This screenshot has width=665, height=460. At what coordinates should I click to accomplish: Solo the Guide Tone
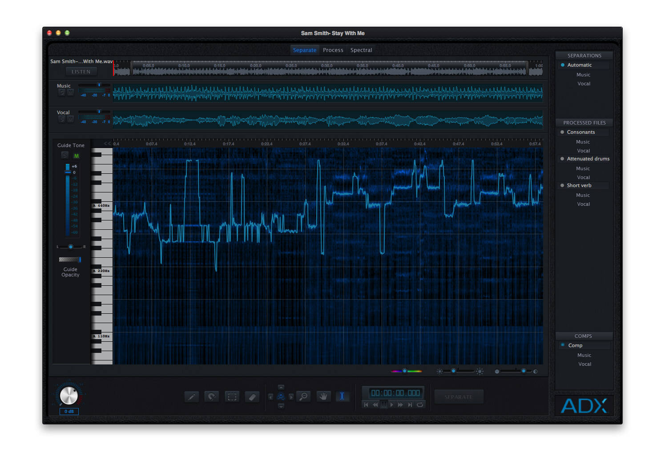[x=65, y=155]
